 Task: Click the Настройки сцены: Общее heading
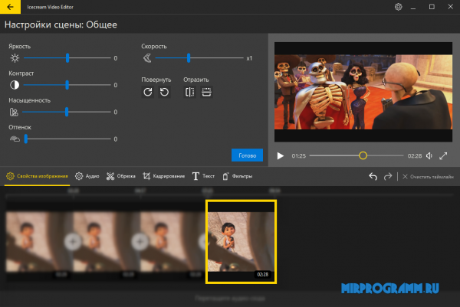(61, 24)
